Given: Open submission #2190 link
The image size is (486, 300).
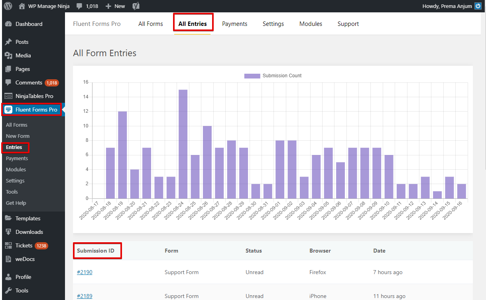Looking at the screenshot, I should [85, 272].
